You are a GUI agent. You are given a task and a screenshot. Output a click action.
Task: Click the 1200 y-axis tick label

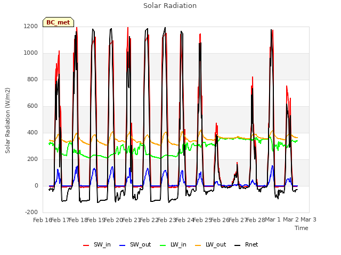click(31, 26)
